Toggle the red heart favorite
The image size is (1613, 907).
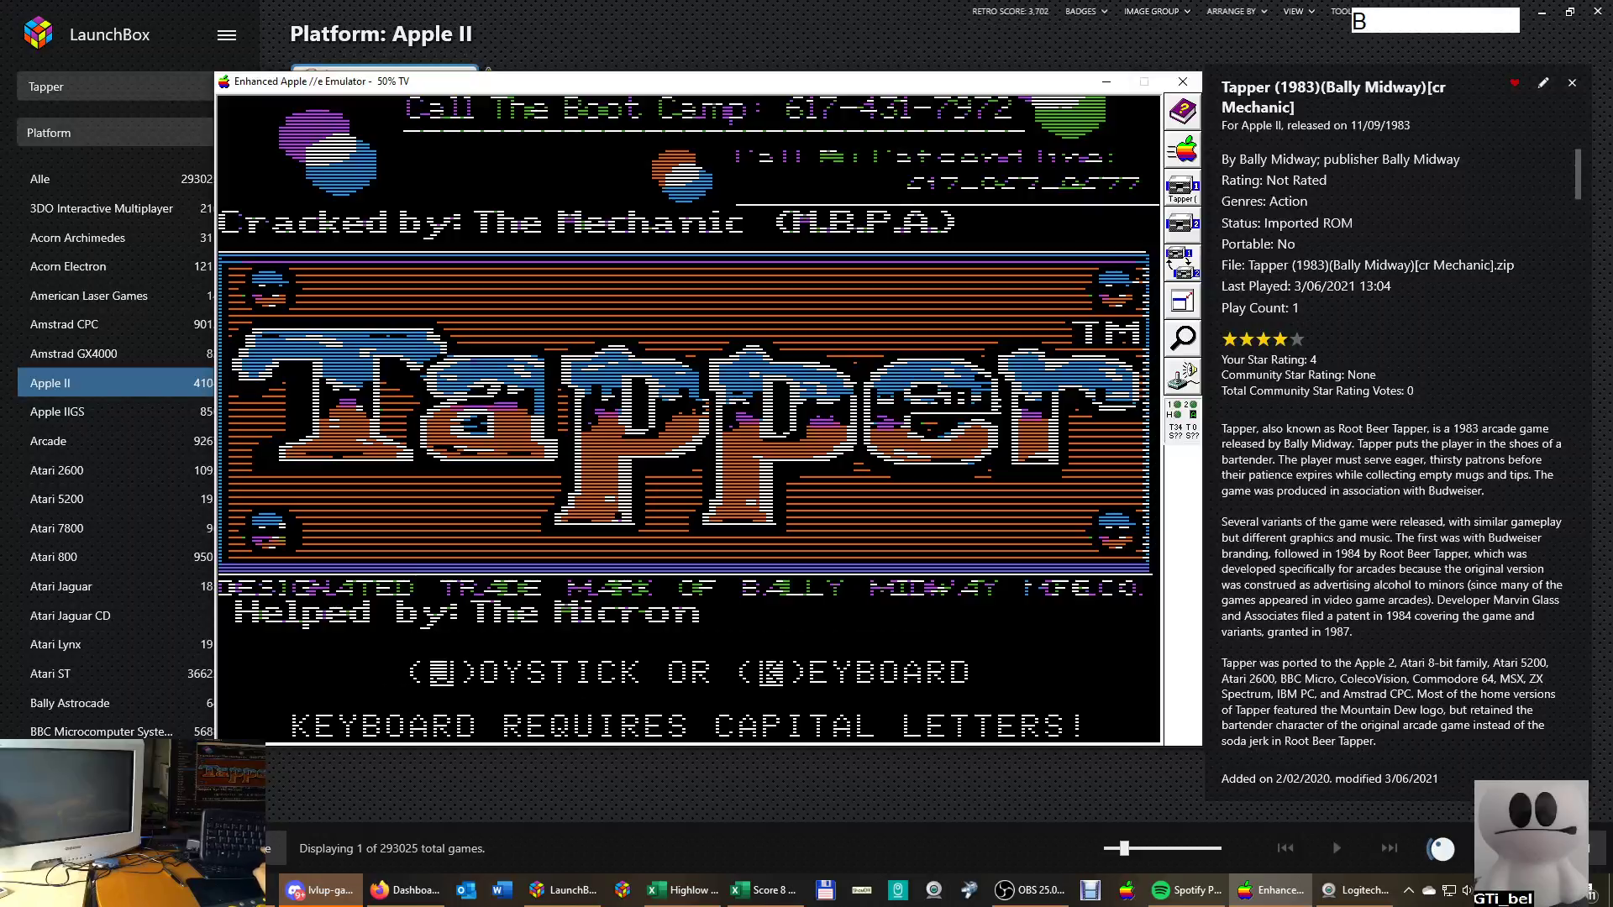[1514, 83]
